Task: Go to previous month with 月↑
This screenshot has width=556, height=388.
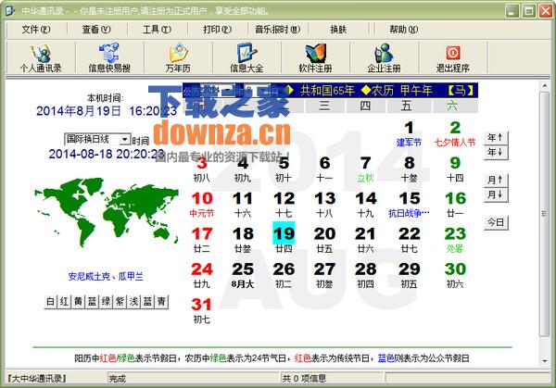Action: click(x=496, y=180)
